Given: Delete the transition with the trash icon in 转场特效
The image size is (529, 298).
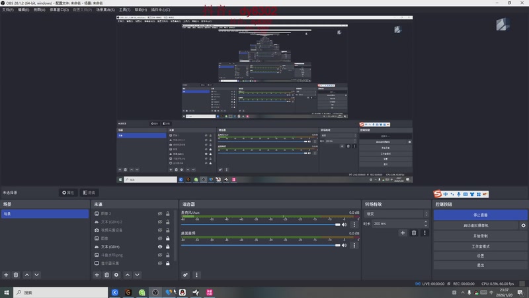Looking at the screenshot, I should 414,233.
